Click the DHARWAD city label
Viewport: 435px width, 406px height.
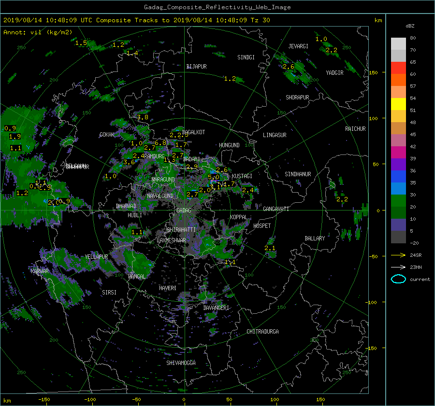[126, 206]
